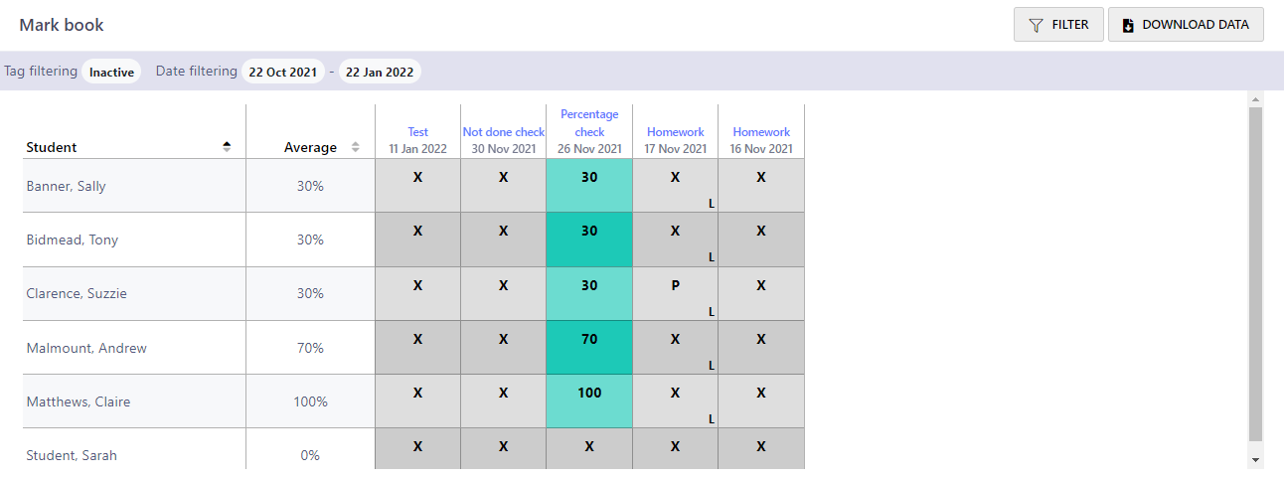Click the download file icon
The image size is (1284, 480).
[x=1128, y=25]
